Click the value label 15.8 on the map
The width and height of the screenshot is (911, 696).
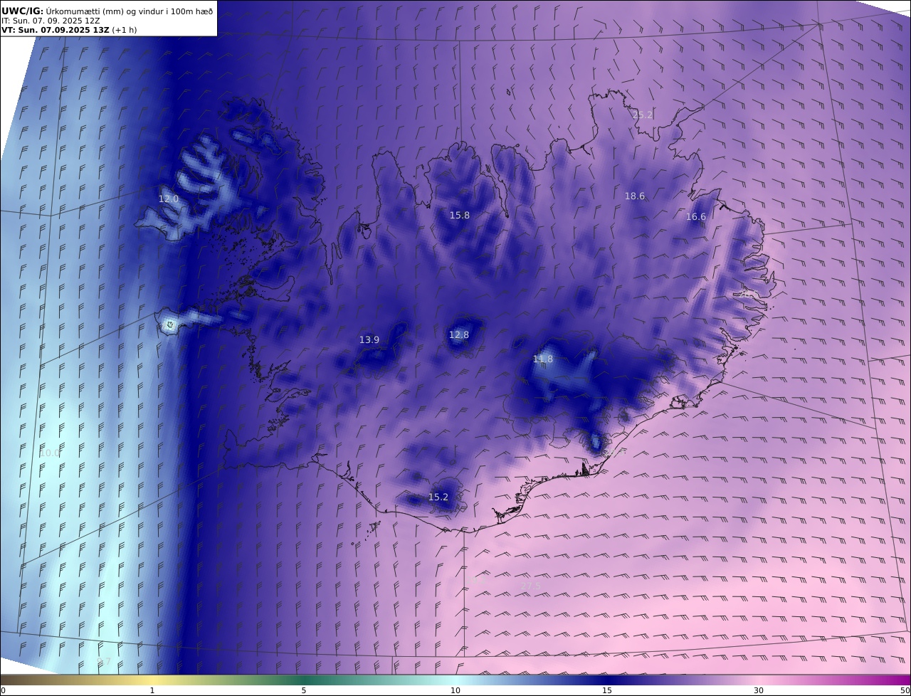pyautogui.click(x=460, y=215)
